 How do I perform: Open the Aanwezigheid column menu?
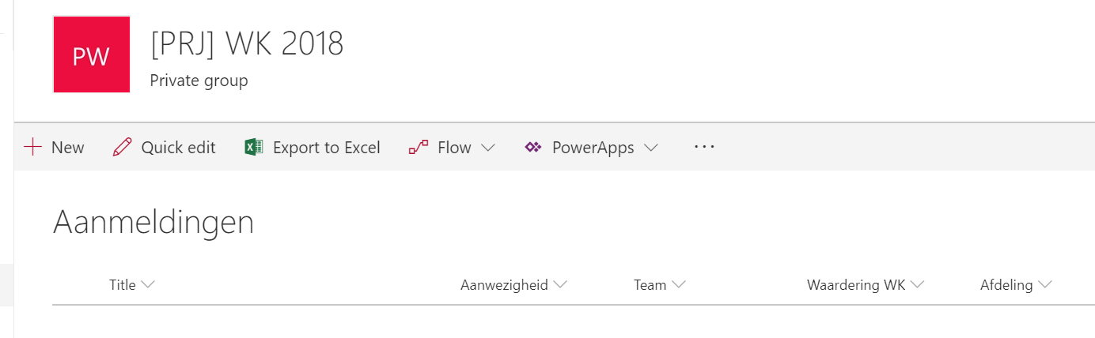(x=513, y=285)
